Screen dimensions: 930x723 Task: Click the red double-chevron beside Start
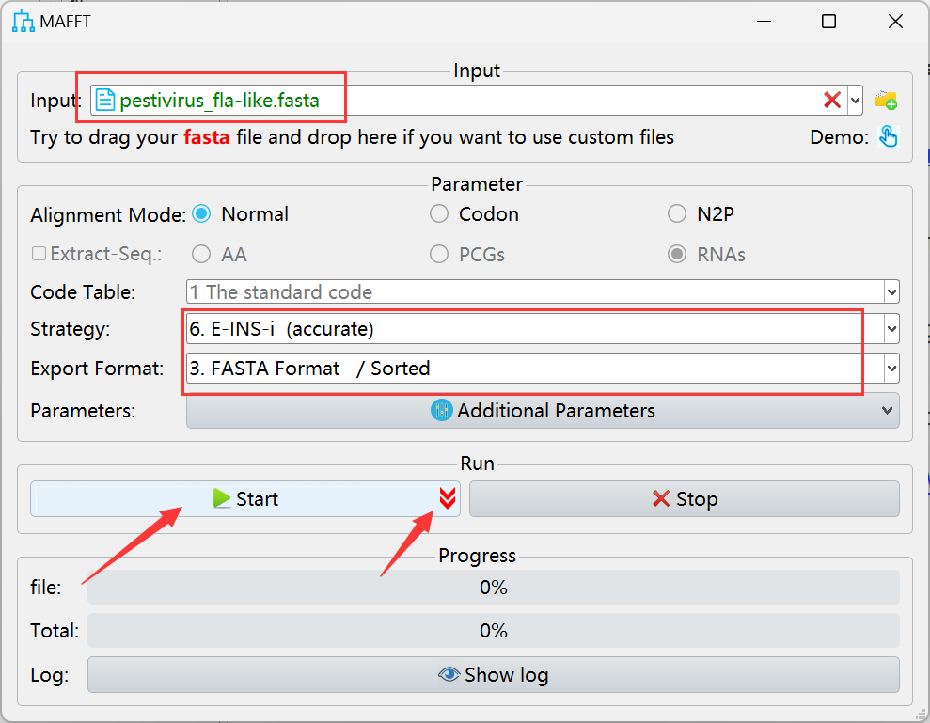point(448,498)
